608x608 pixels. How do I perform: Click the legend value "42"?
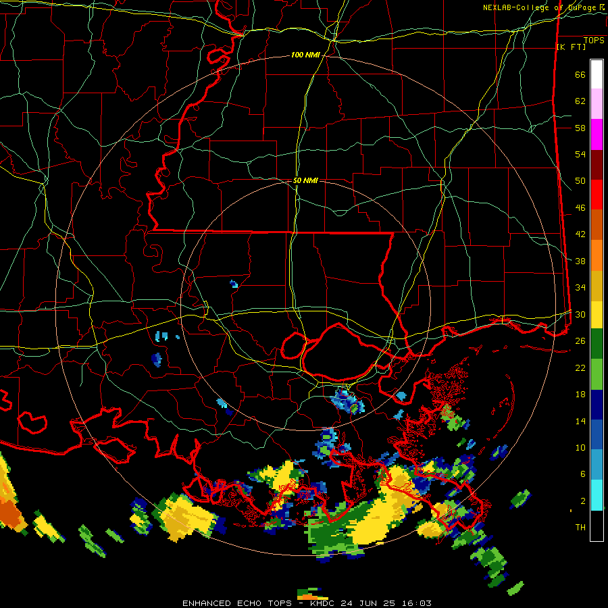tap(580, 234)
